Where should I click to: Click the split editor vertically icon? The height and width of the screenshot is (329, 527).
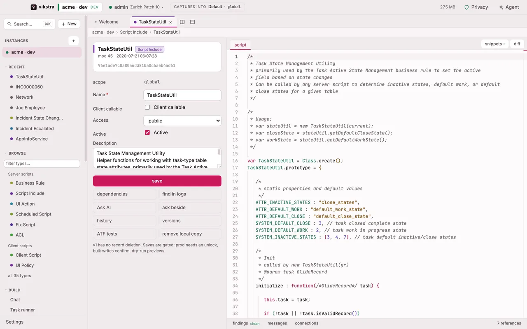pos(182,22)
